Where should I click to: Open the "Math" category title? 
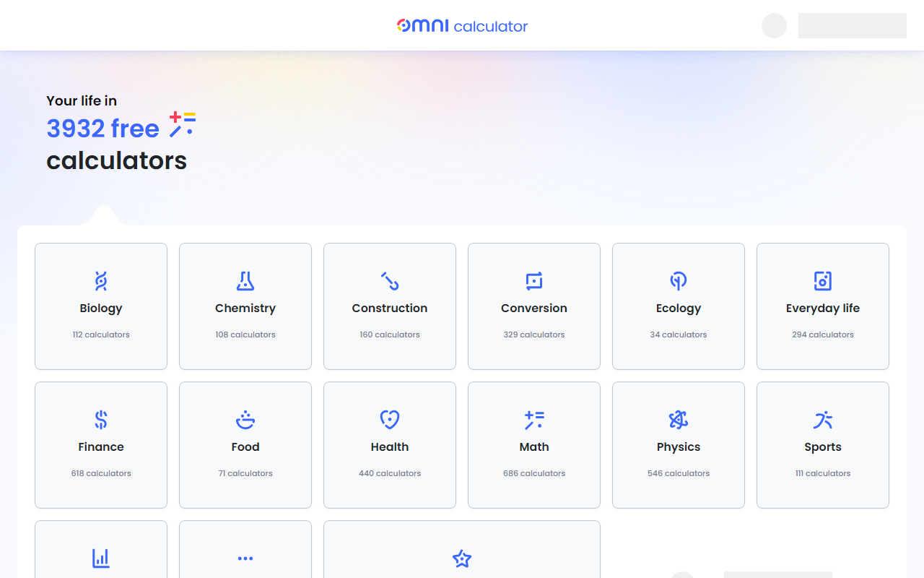(534, 447)
